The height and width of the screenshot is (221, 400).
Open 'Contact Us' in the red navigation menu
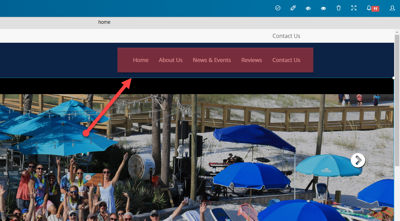286,60
